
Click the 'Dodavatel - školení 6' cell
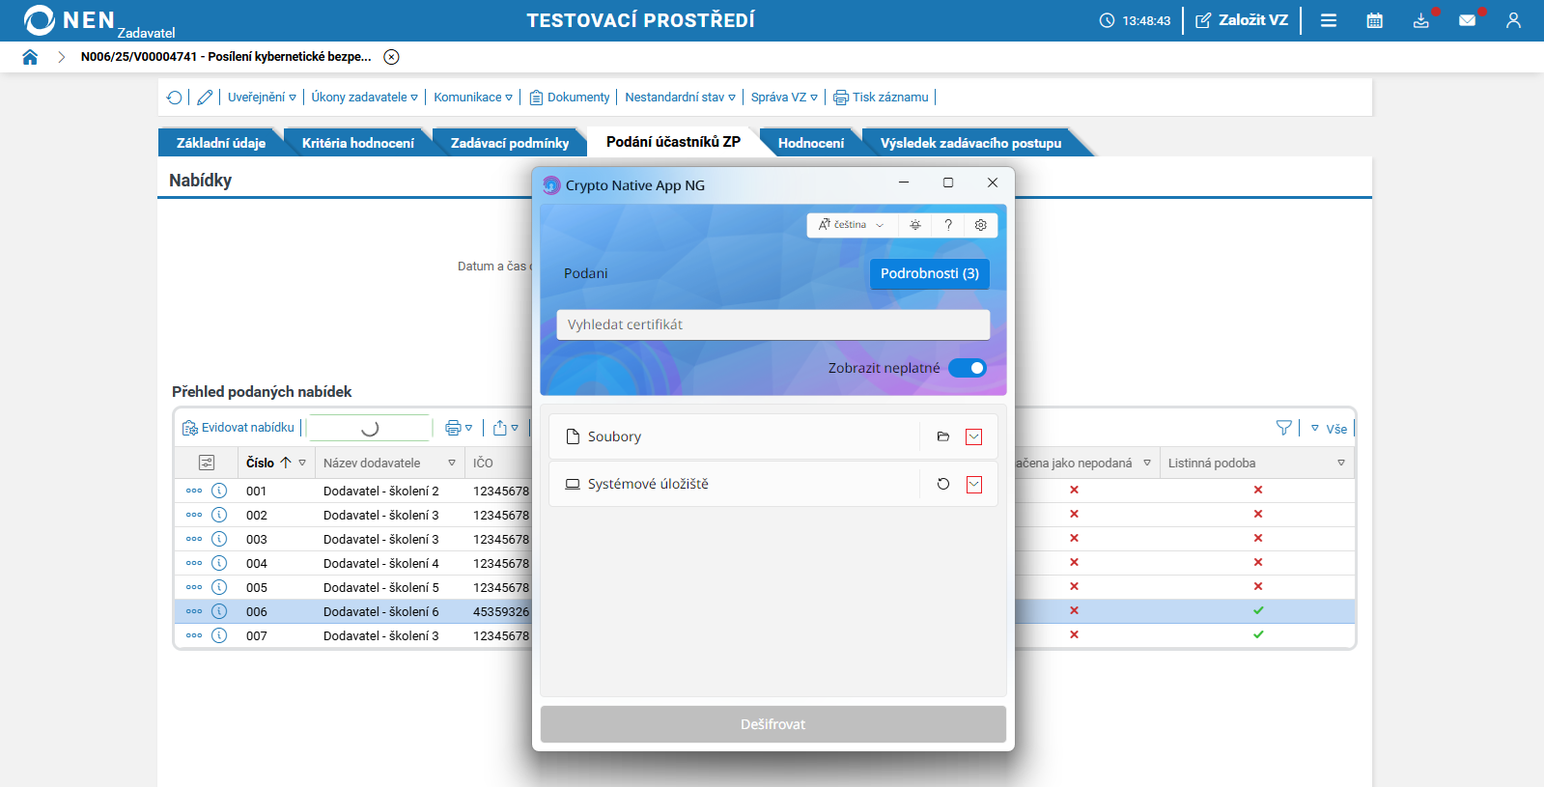381,612
